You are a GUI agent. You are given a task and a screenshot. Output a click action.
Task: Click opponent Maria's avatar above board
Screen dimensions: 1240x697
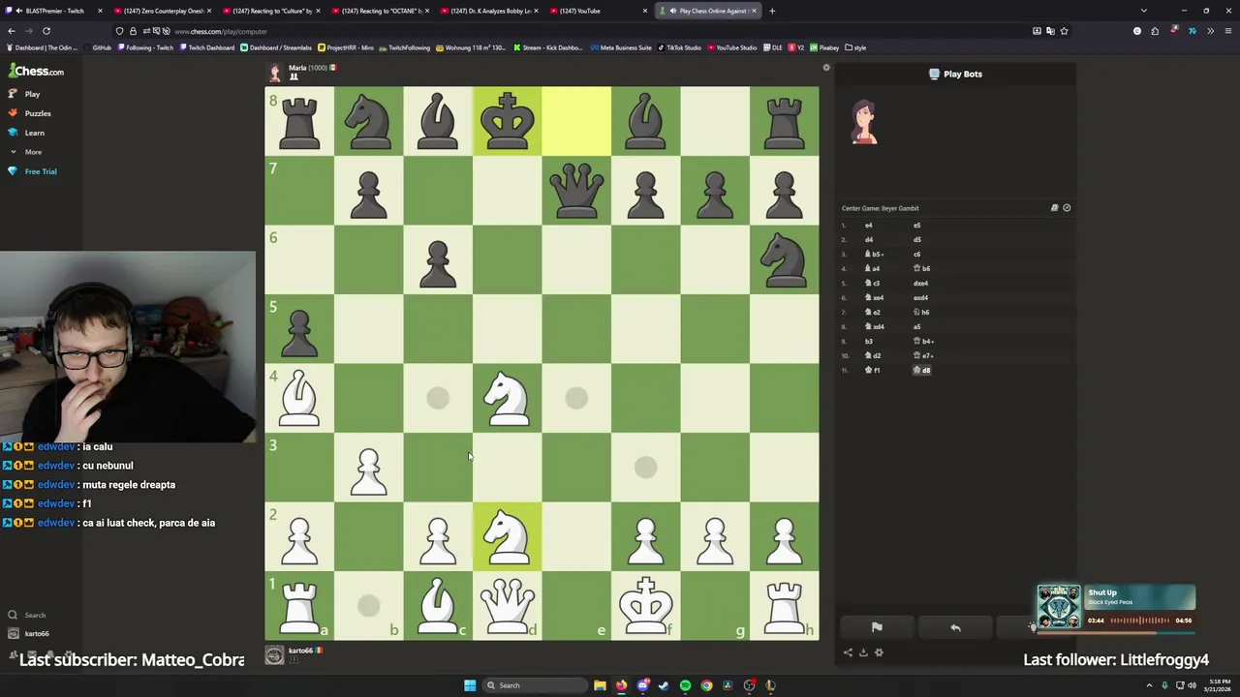(x=275, y=74)
